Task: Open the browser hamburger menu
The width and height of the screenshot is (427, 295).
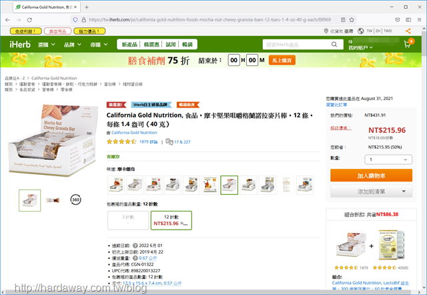Action: coord(419,20)
